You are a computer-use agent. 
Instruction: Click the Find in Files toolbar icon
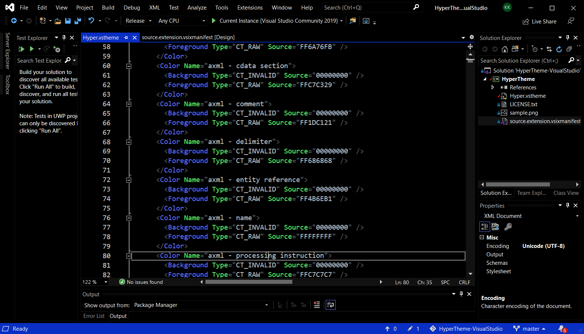click(x=353, y=21)
